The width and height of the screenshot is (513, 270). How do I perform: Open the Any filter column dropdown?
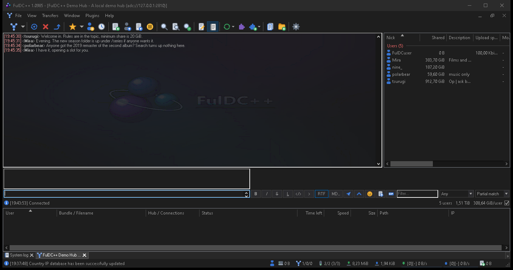[x=456, y=194]
